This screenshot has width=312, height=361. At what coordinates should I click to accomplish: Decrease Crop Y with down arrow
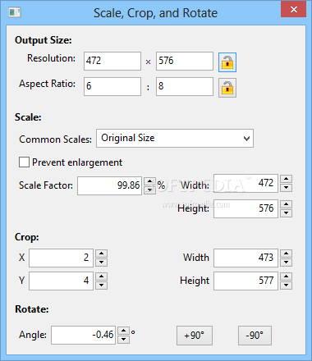[101, 285]
